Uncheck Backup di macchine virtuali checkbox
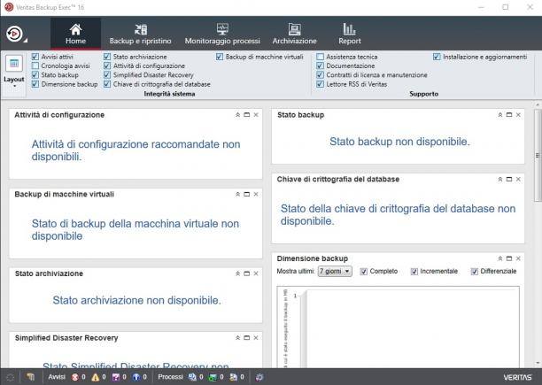 [220, 57]
